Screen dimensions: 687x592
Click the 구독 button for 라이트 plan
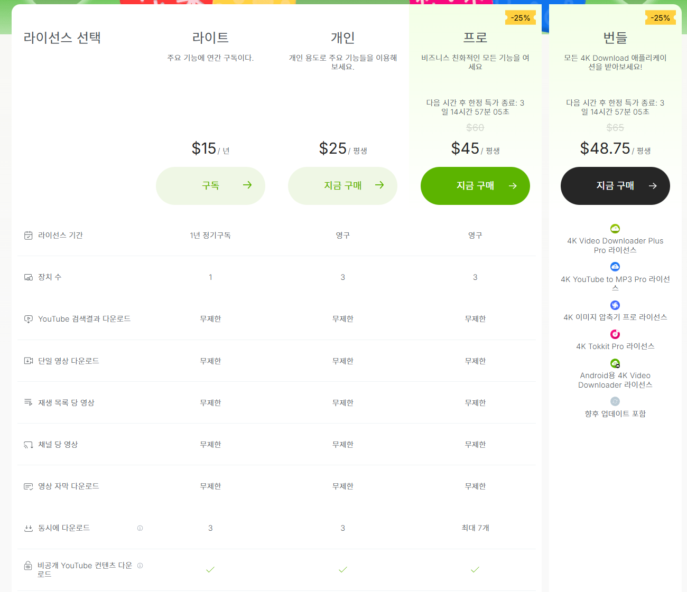(x=210, y=185)
